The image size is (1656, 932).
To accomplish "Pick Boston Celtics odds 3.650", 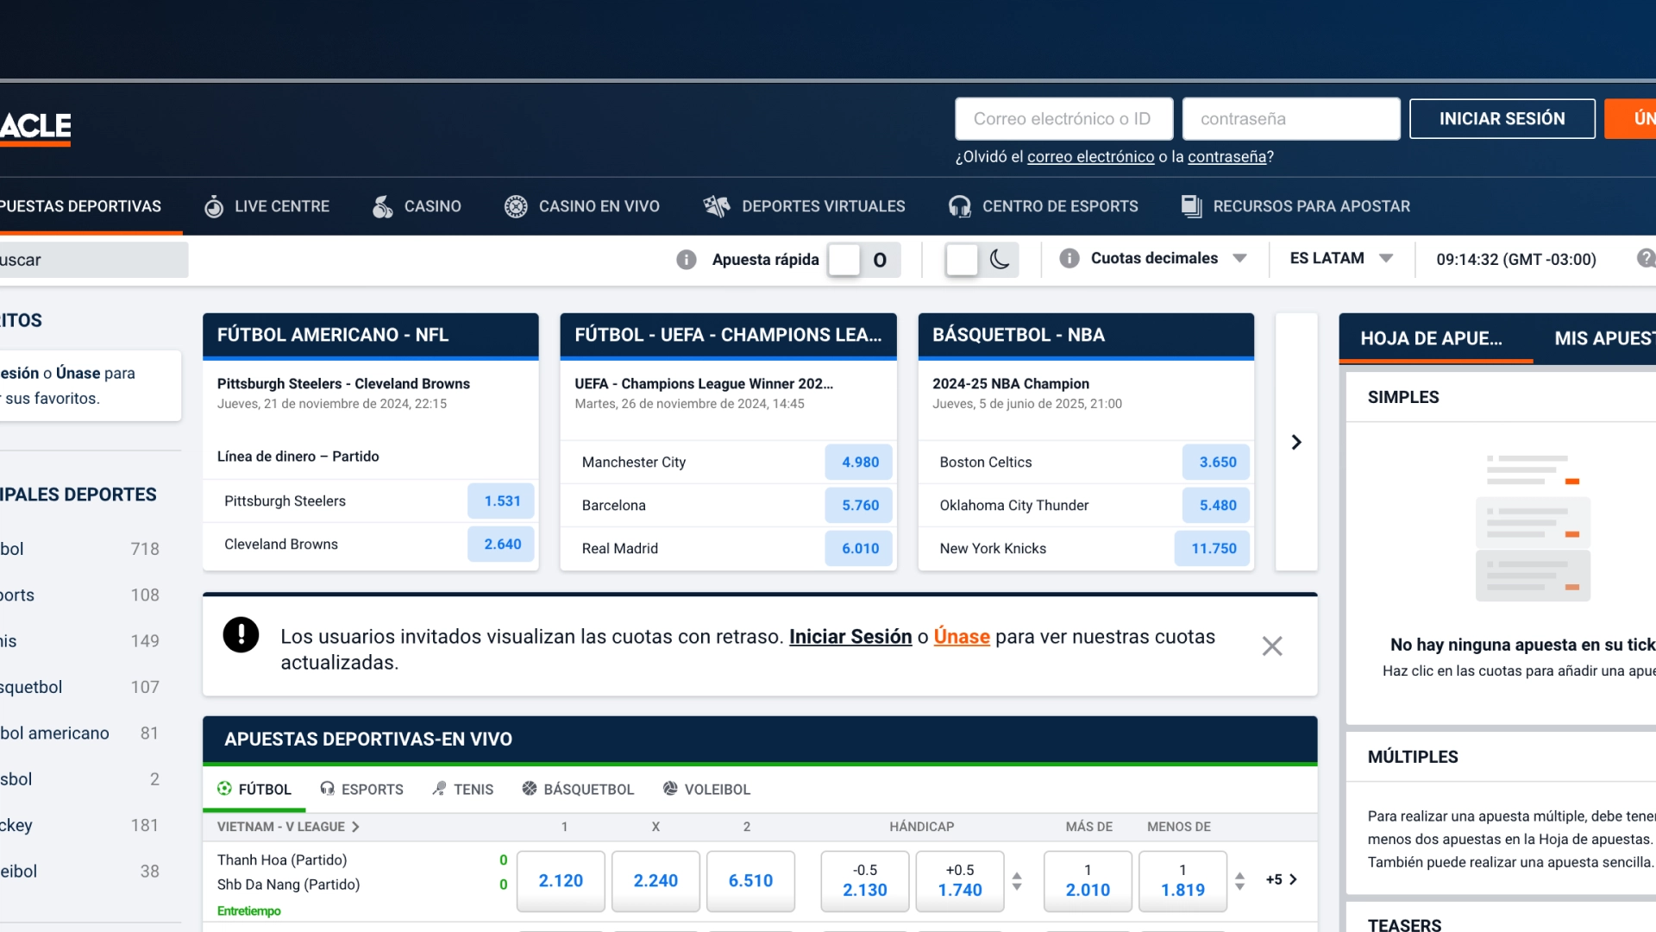I will pyautogui.click(x=1217, y=462).
